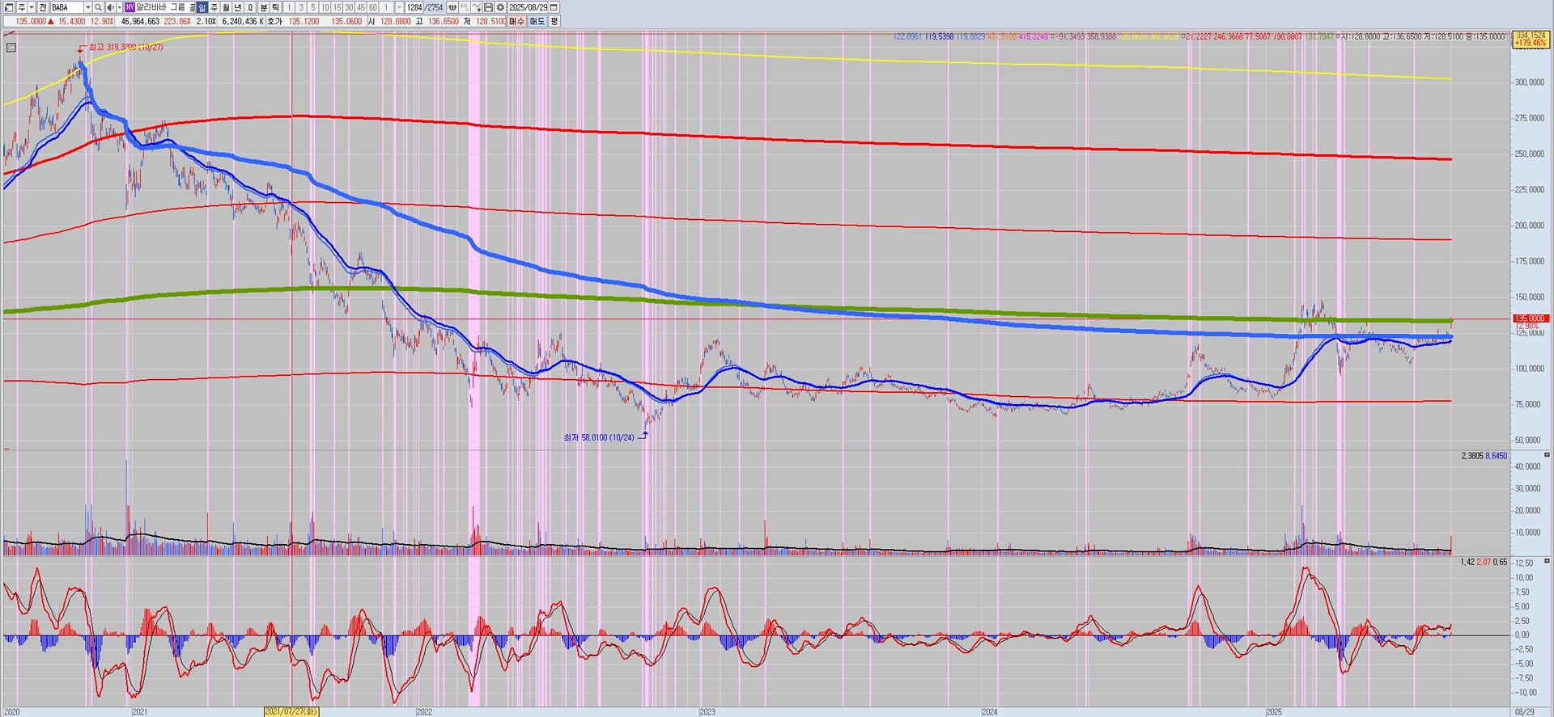This screenshot has width=1554, height=717.
Task: Select the 3 interval button
Action: [301, 7]
